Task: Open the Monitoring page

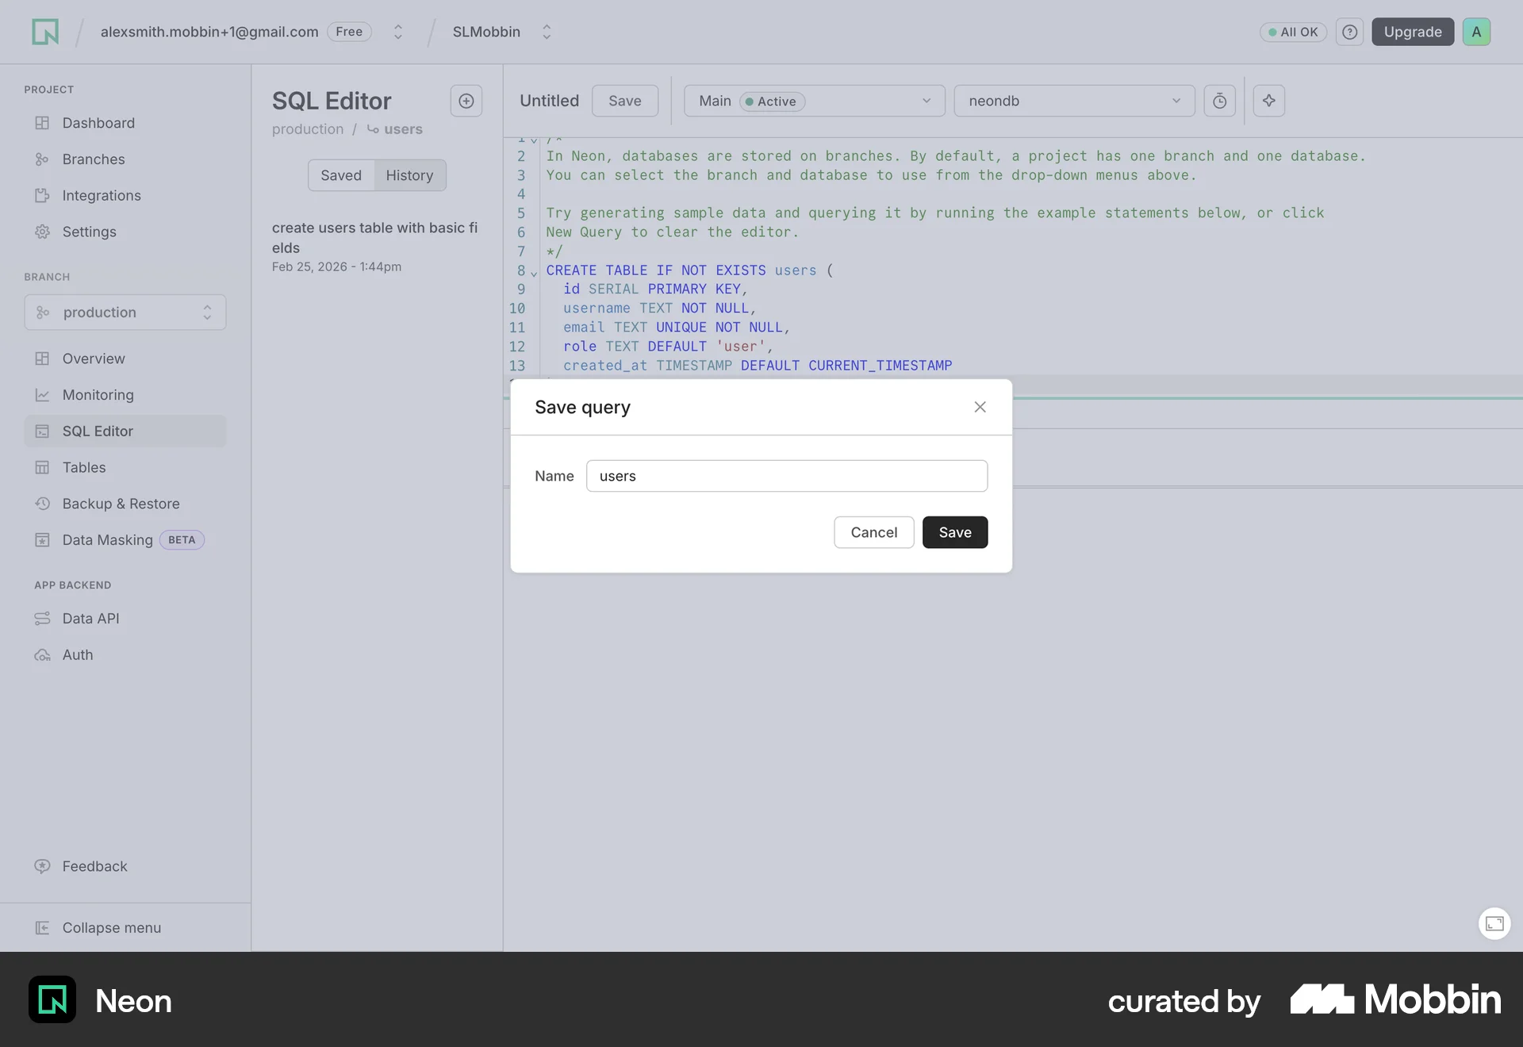Action: pyautogui.click(x=98, y=395)
